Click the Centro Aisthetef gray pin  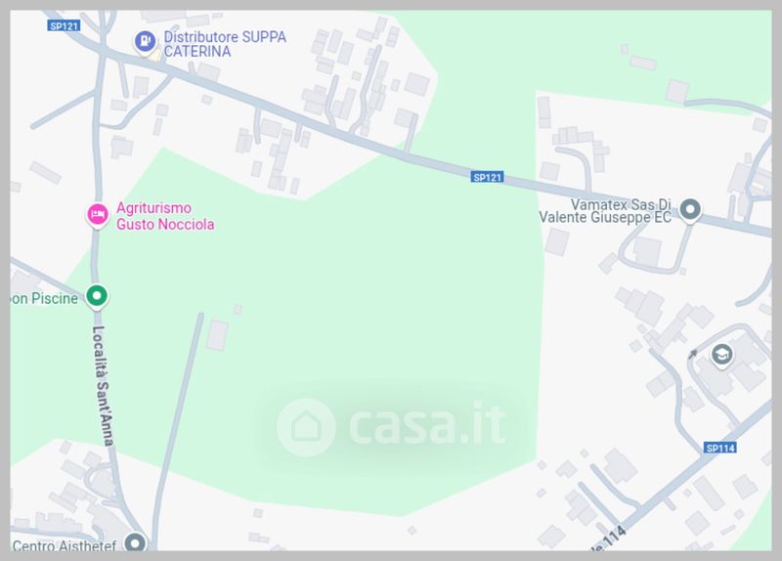click(135, 542)
